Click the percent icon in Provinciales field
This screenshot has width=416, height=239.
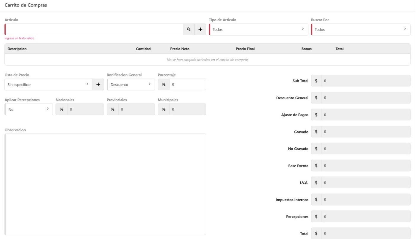(x=112, y=109)
